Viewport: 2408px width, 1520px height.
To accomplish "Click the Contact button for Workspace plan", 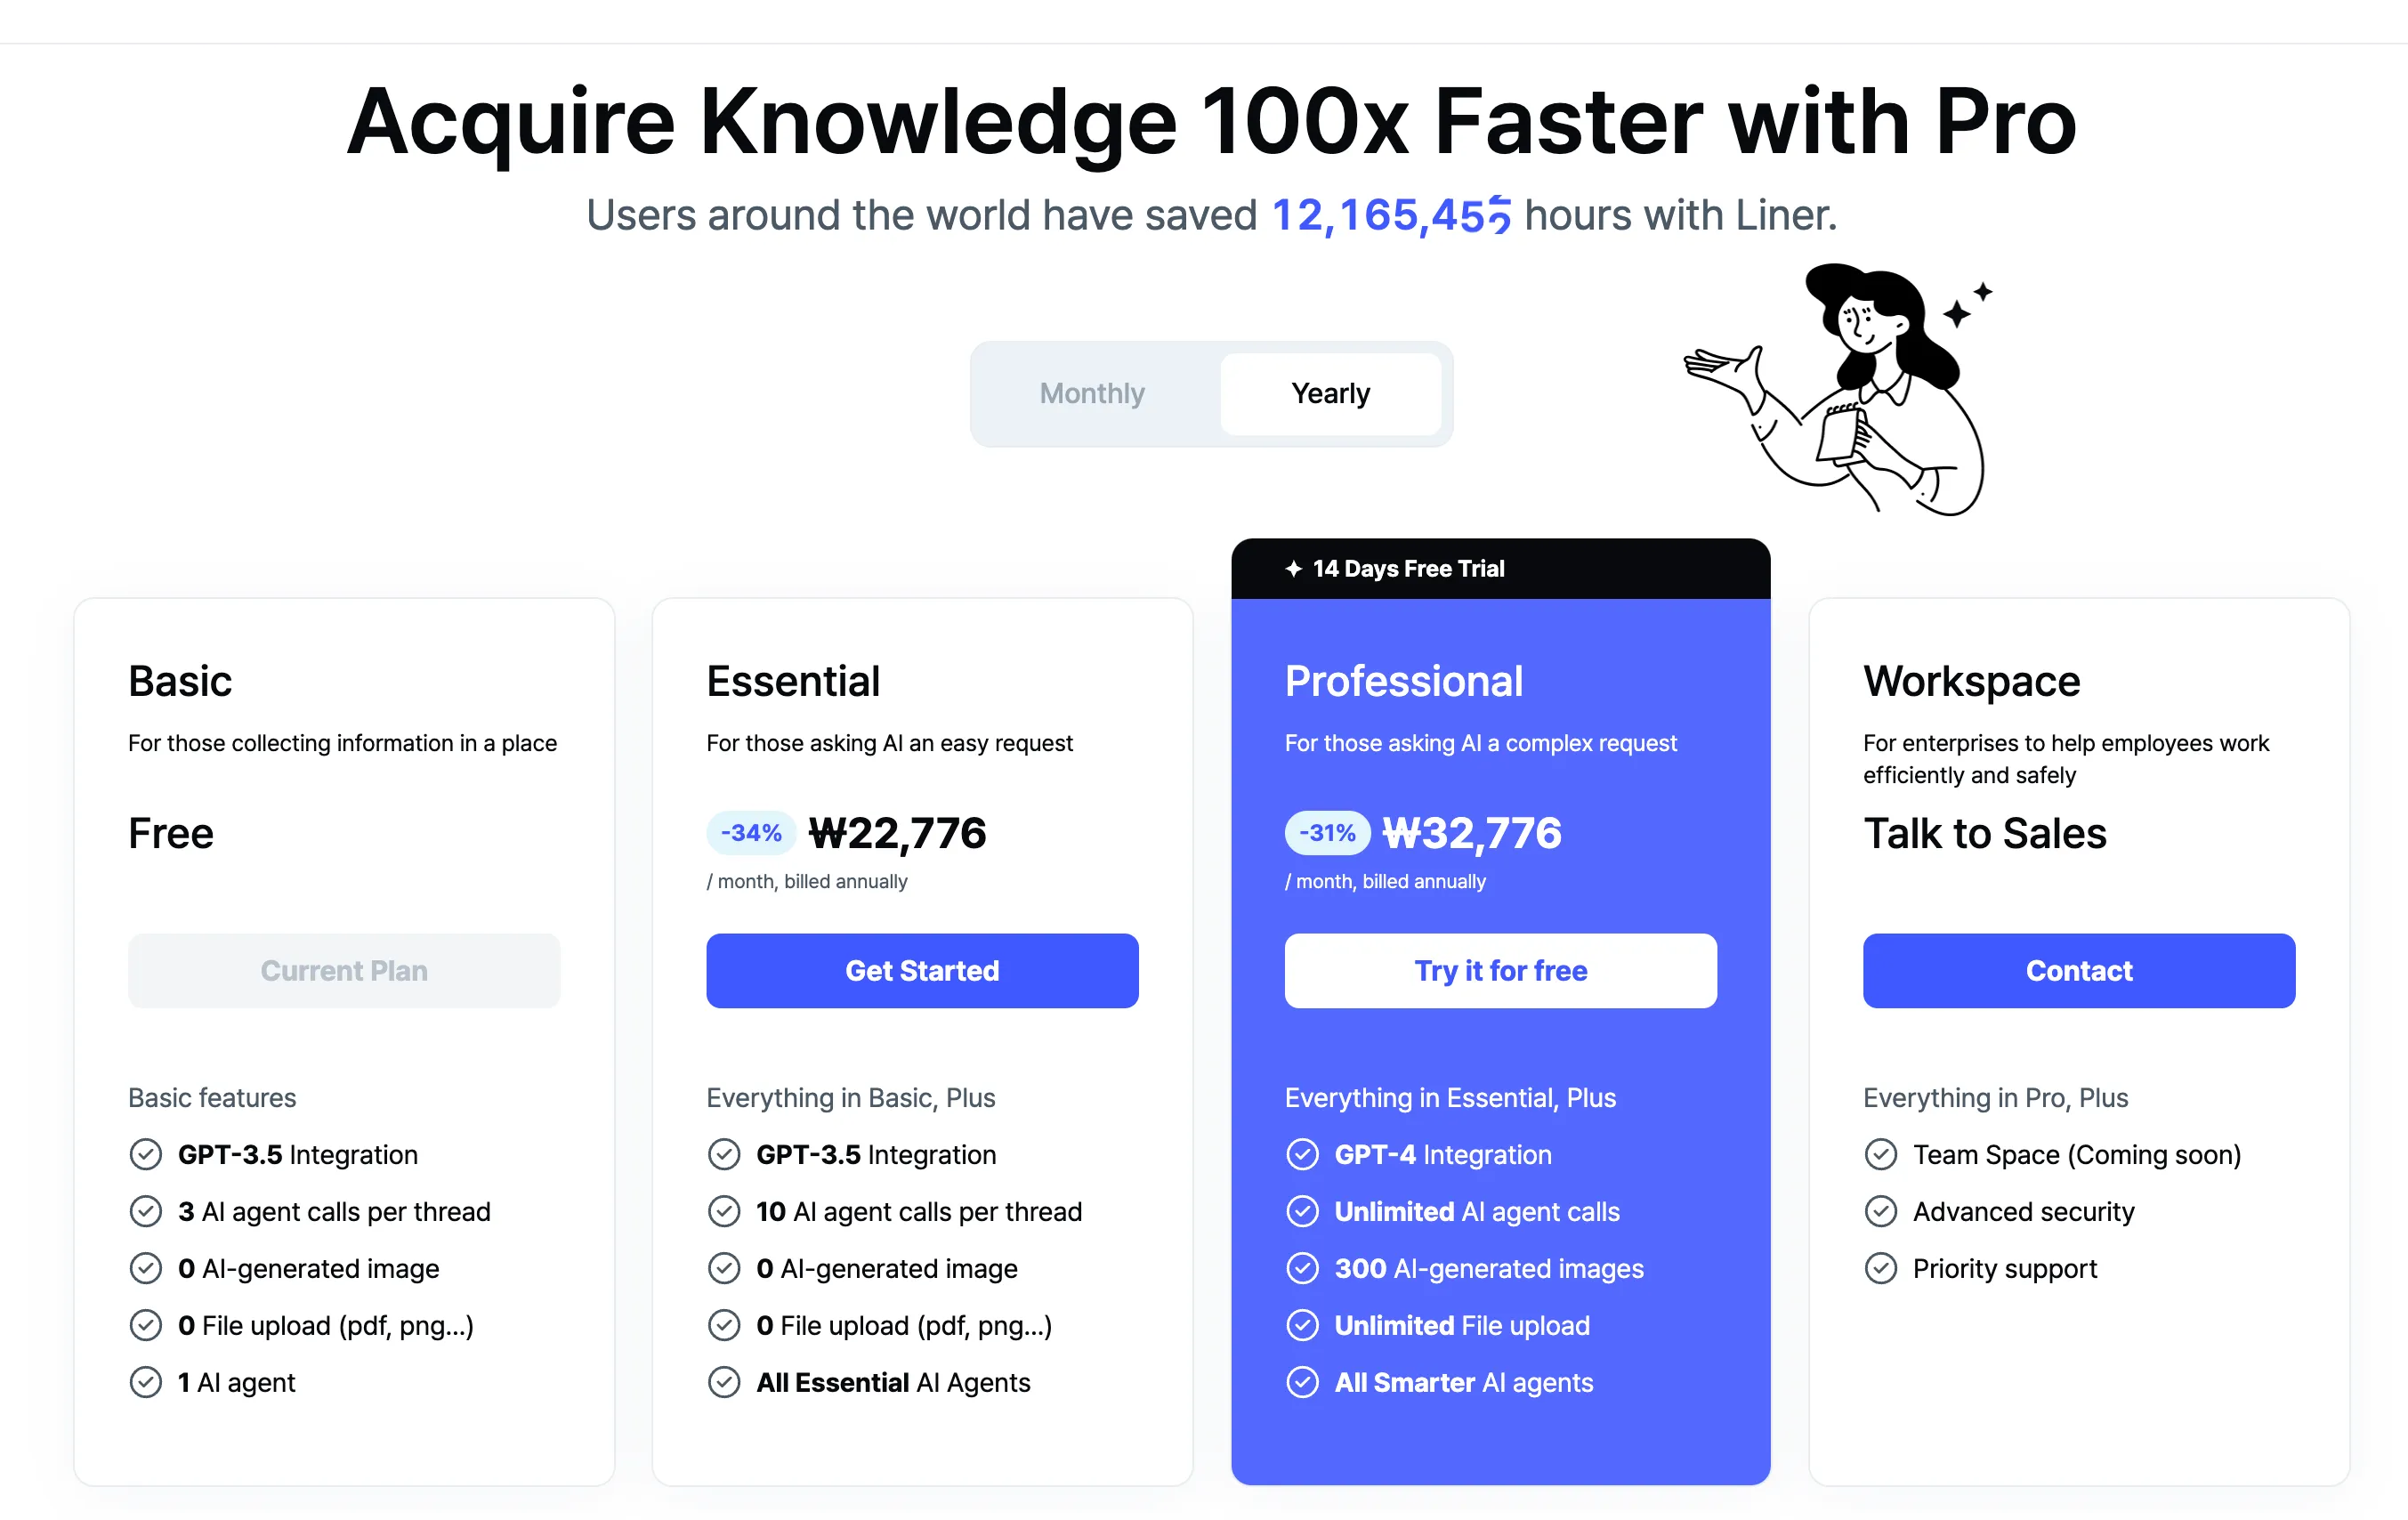I will (x=2077, y=970).
